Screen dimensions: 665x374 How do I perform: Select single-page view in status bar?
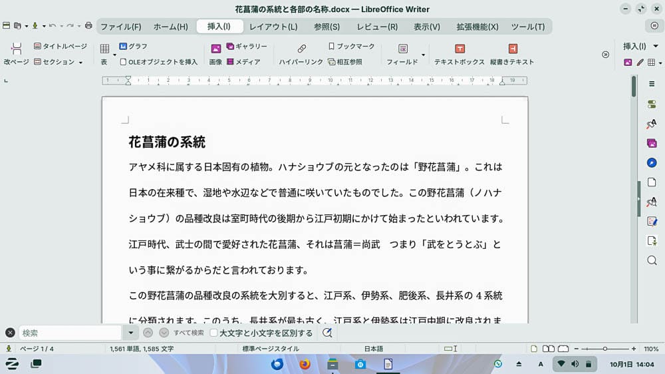pyautogui.click(x=534, y=349)
